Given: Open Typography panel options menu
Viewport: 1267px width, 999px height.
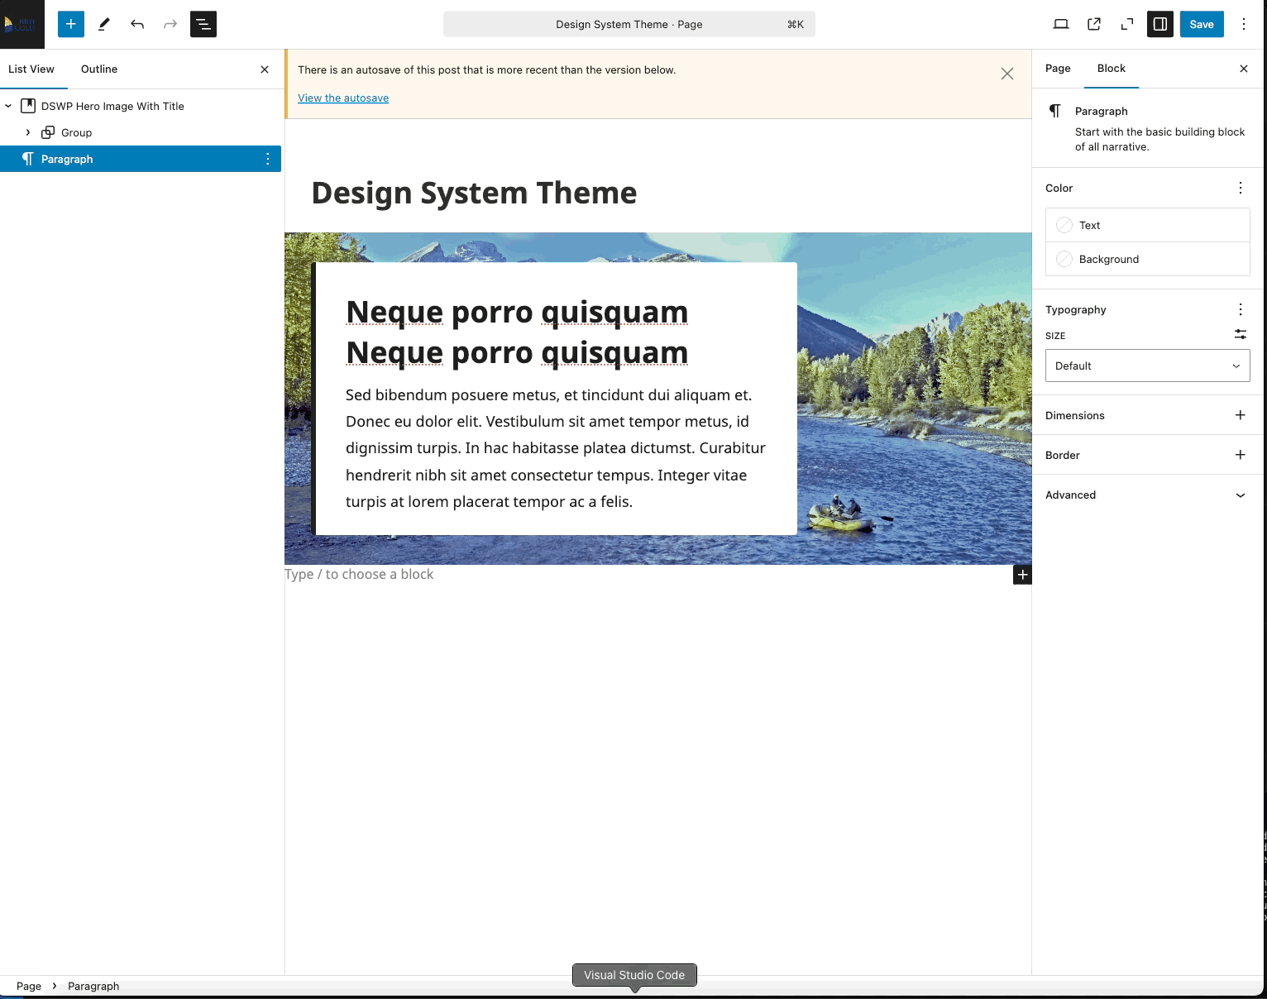Looking at the screenshot, I should tap(1241, 309).
